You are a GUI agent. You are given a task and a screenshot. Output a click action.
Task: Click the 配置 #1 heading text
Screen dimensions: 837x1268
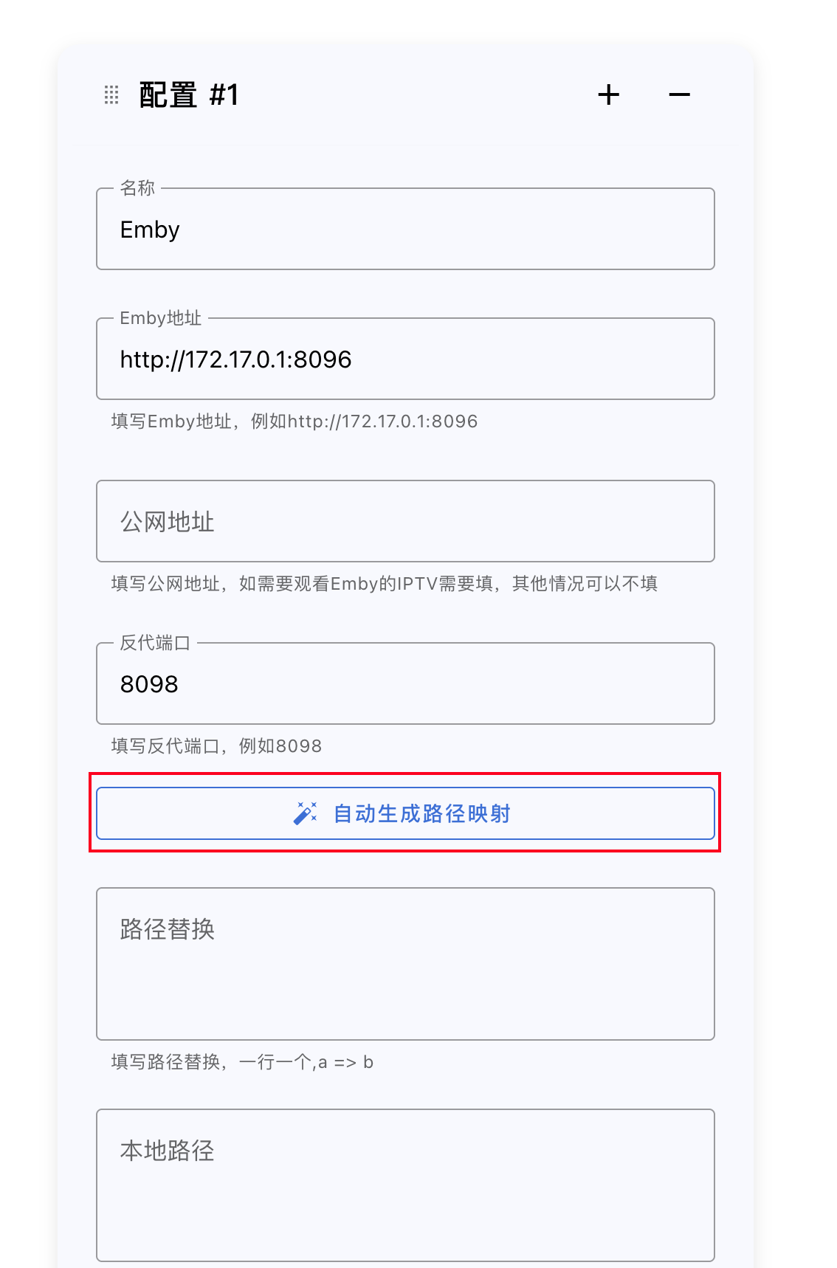pos(189,95)
